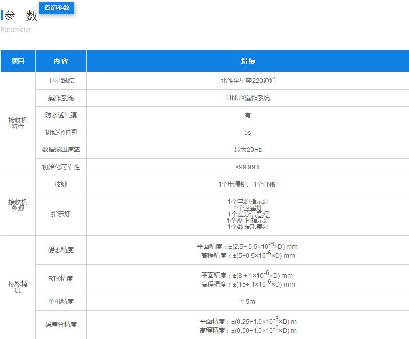The width and height of the screenshot is (409, 339).
Task: Click the 指标 column header
Action: 248,61
